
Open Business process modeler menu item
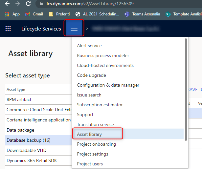pyautogui.click(x=103, y=55)
